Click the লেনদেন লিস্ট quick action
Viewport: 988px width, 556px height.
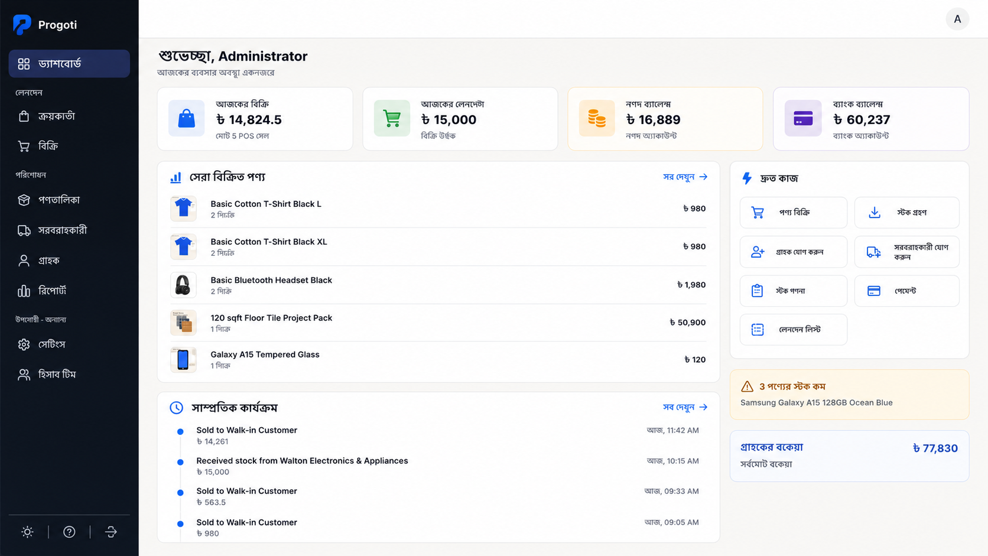(793, 329)
